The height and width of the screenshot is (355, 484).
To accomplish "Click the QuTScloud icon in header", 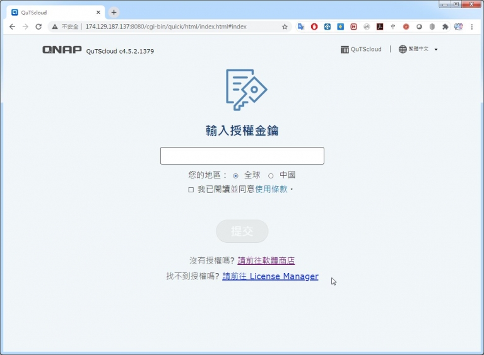I will [x=345, y=49].
